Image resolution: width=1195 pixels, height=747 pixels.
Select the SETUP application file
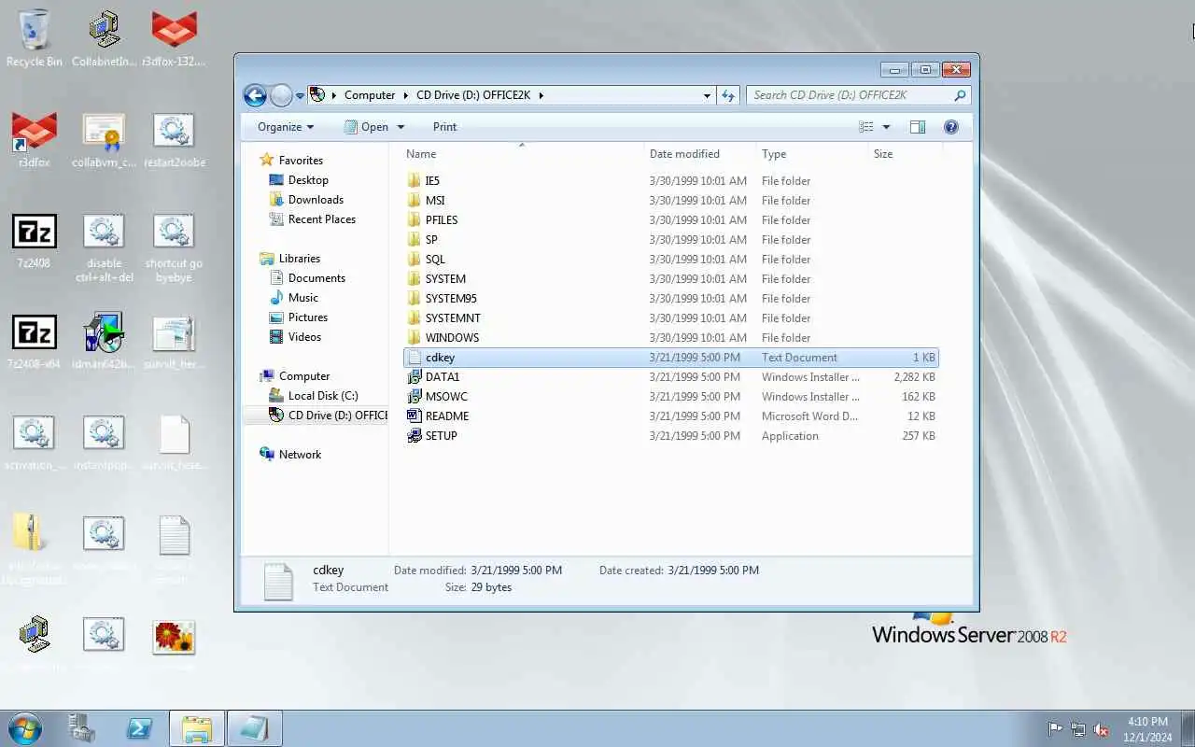pyautogui.click(x=670, y=436)
